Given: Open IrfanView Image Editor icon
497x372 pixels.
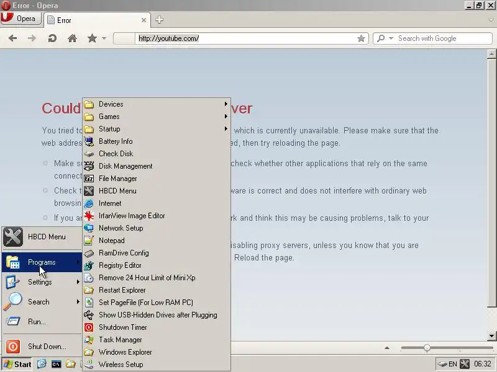Looking at the screenshot, I should coord(89,216).
